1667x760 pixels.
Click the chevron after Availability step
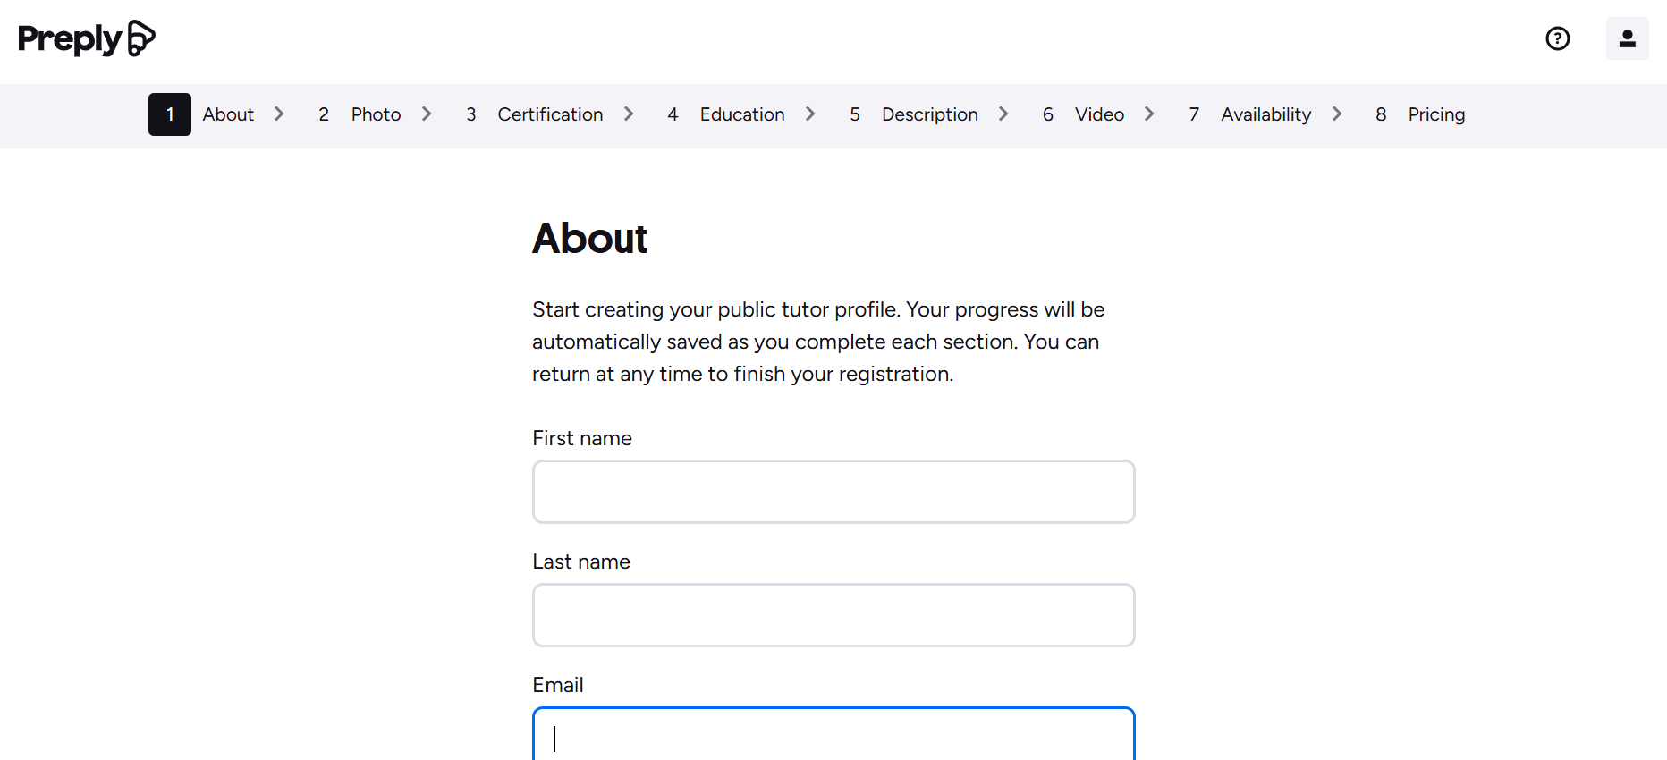[x=1337, y=114]
